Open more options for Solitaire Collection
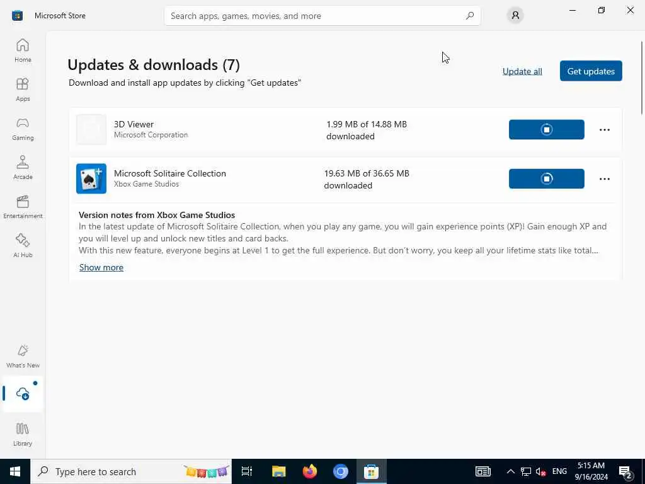This screenshot has width=645, height=484. pyautogui.click(x=604, y=178)
